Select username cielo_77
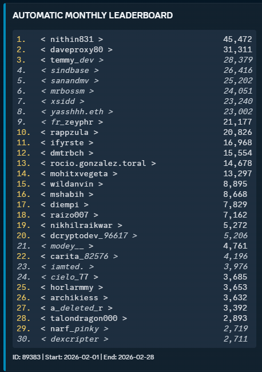Image resolution: width=262 pixels, height=372 pixels. 70,277
